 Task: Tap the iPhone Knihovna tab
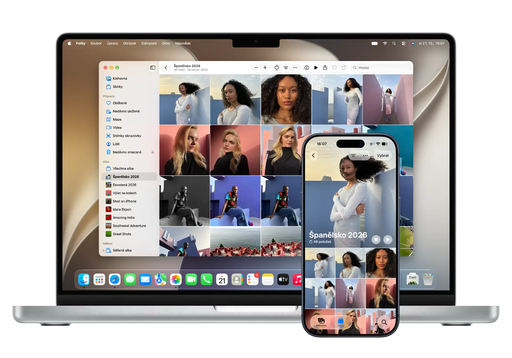(321, 322)
